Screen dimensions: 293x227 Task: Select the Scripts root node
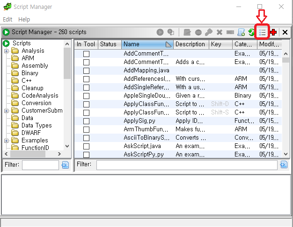[x=22, y=43]
